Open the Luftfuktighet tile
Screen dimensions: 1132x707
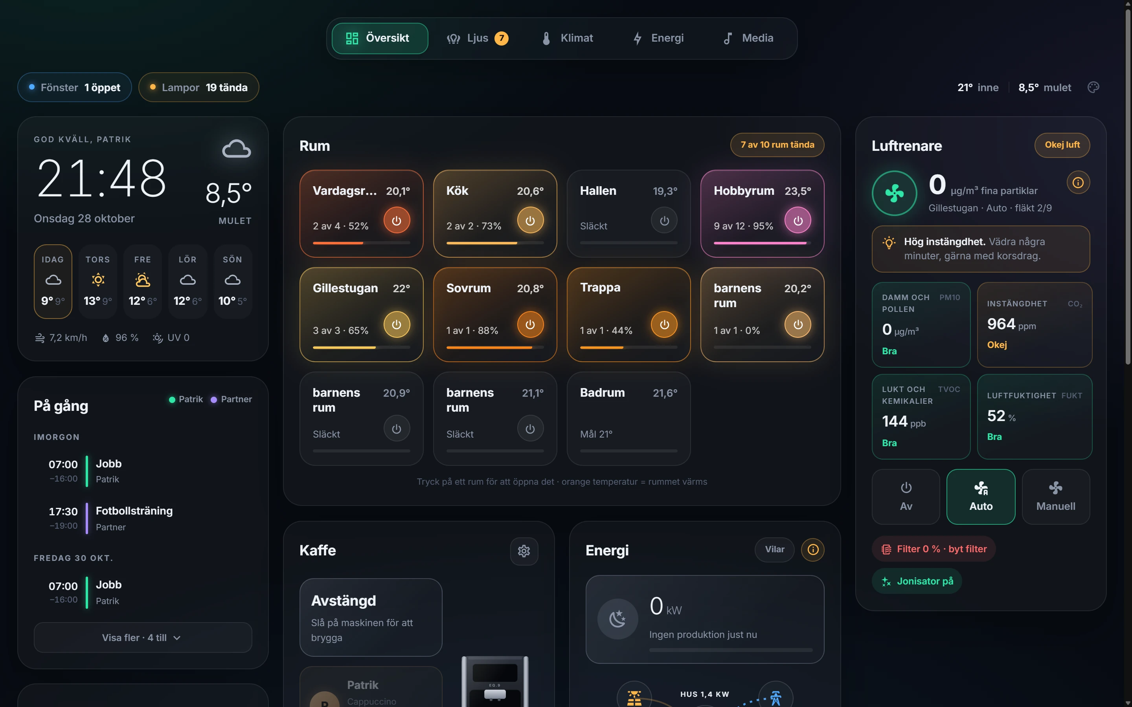click(1035, 417)
